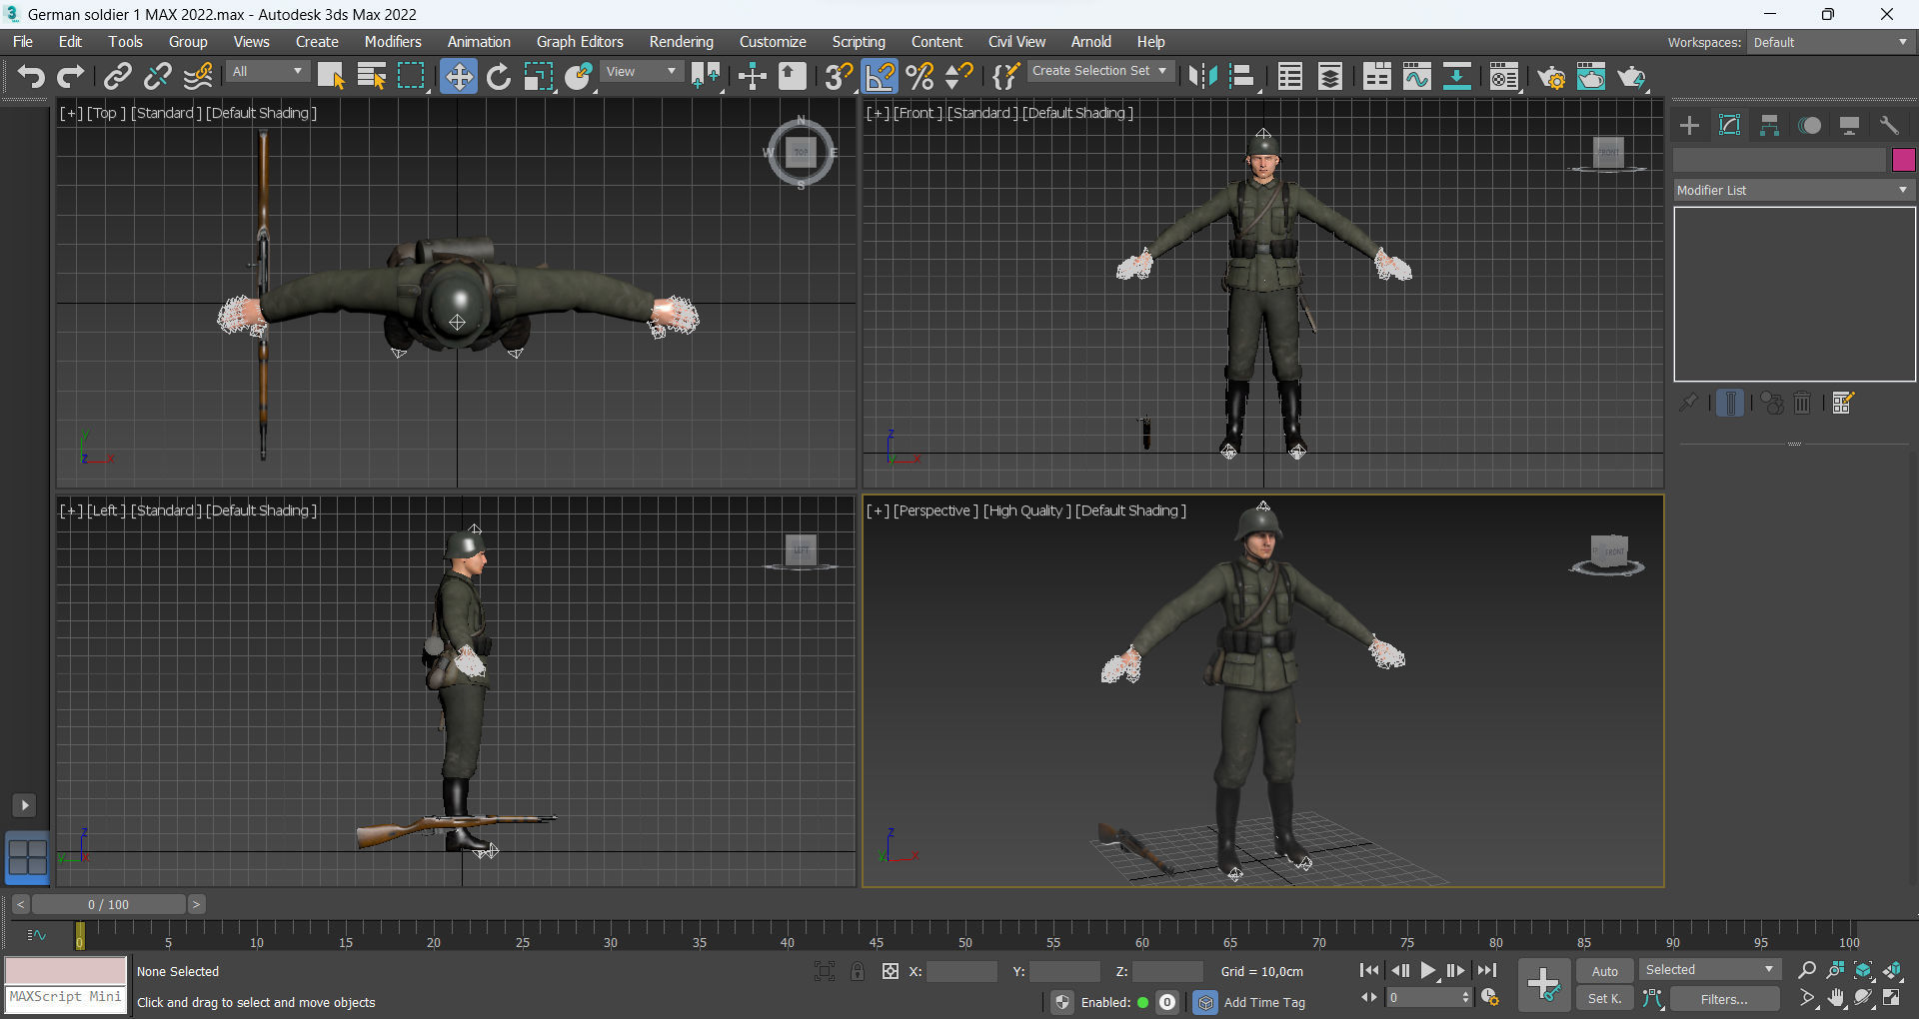
Task: Click the Unlink Selection icon
Action: click(x=158, y=76)
